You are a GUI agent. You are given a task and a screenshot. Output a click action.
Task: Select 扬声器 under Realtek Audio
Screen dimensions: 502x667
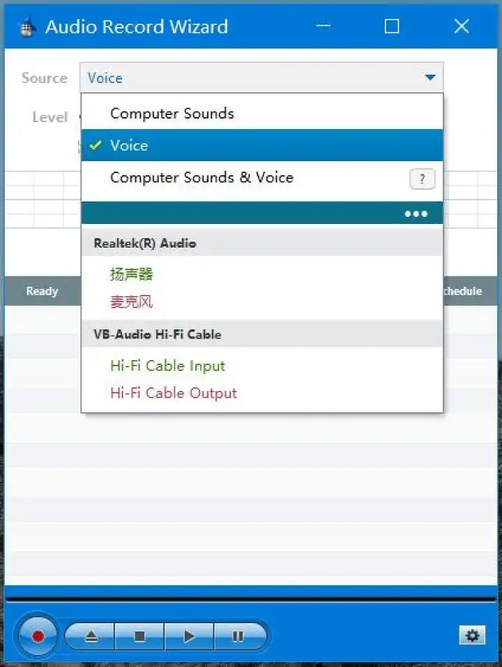[131, 274]
